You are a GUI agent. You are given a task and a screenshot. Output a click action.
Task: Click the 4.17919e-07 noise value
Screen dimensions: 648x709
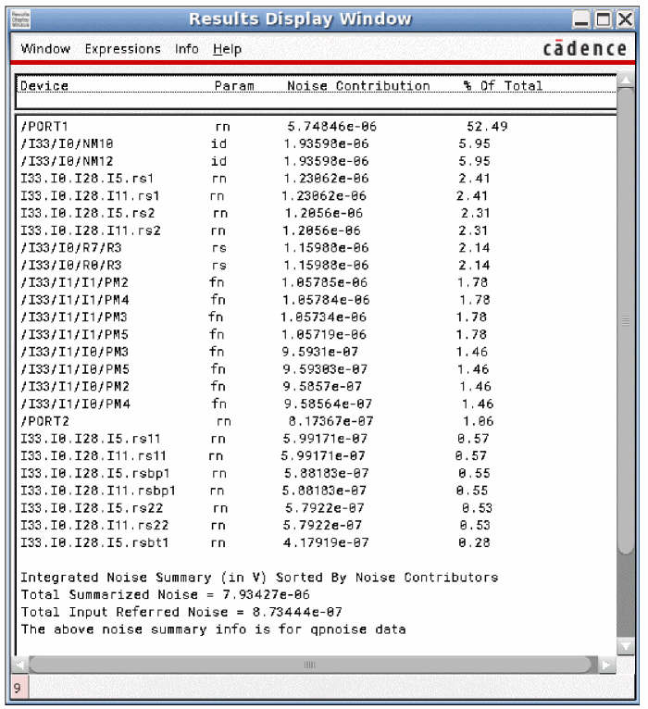pyautogui.click(x=326, y=542)
